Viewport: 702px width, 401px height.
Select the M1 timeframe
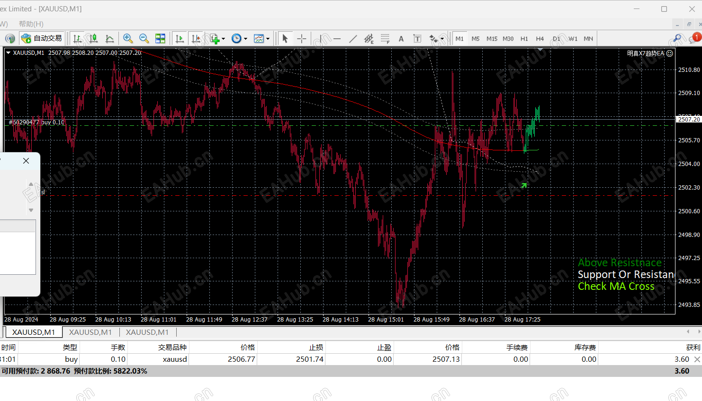(x=459, y=39)
